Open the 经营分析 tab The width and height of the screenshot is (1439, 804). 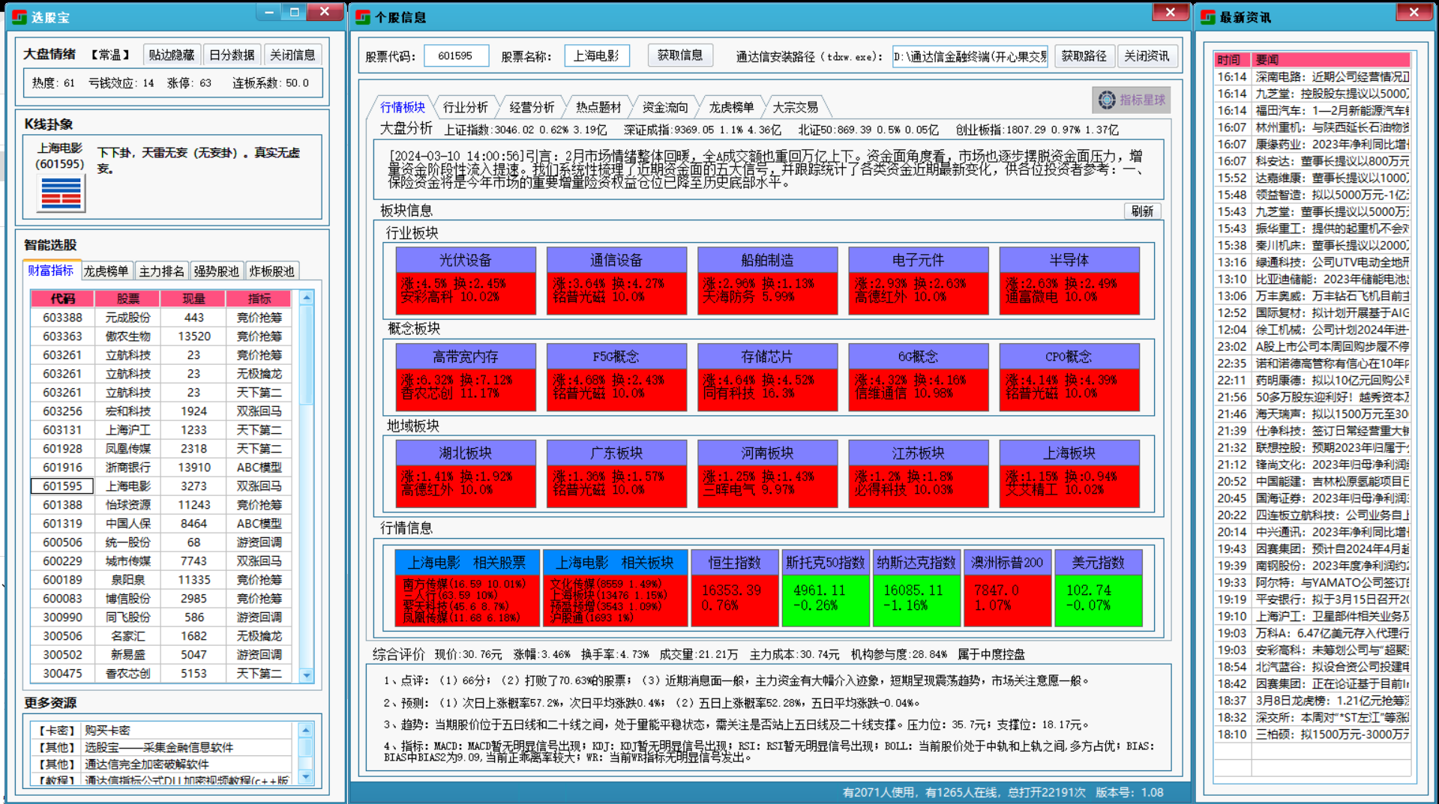pyautogui.click(x=532, y=107)
